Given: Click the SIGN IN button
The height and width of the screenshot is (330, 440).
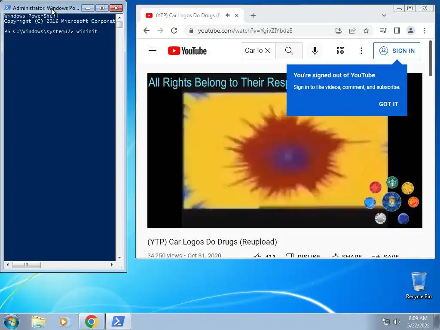Looking at the screenshot, I should (x=397, y=51).
